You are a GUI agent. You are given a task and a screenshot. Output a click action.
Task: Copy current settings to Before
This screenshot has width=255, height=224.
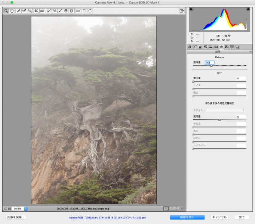pos(177,209)
